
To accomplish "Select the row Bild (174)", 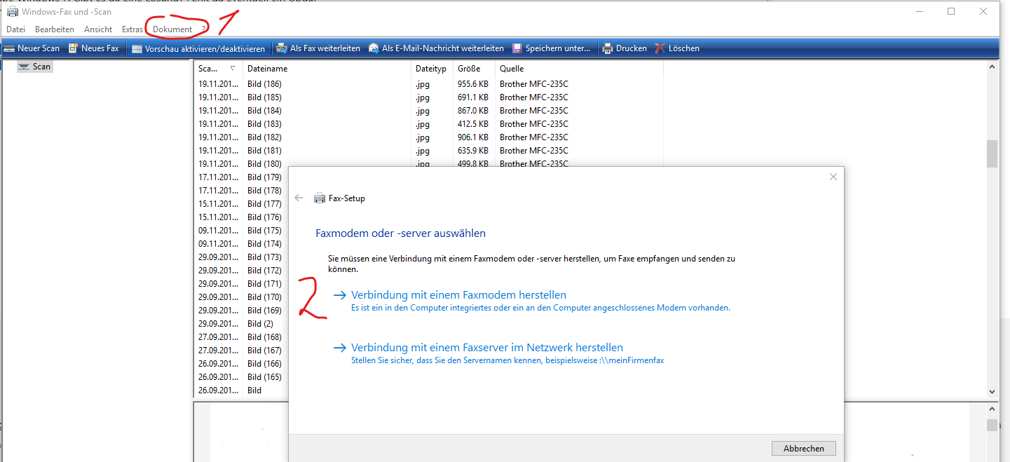I will tap(241, 244).
